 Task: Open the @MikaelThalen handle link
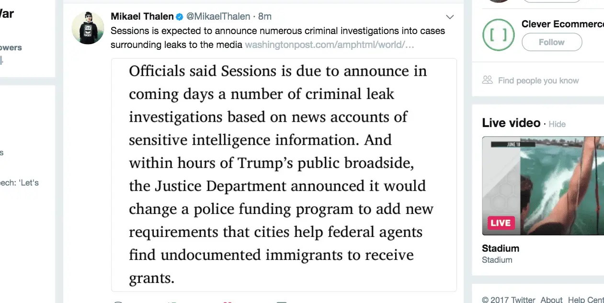coord(218,17)
